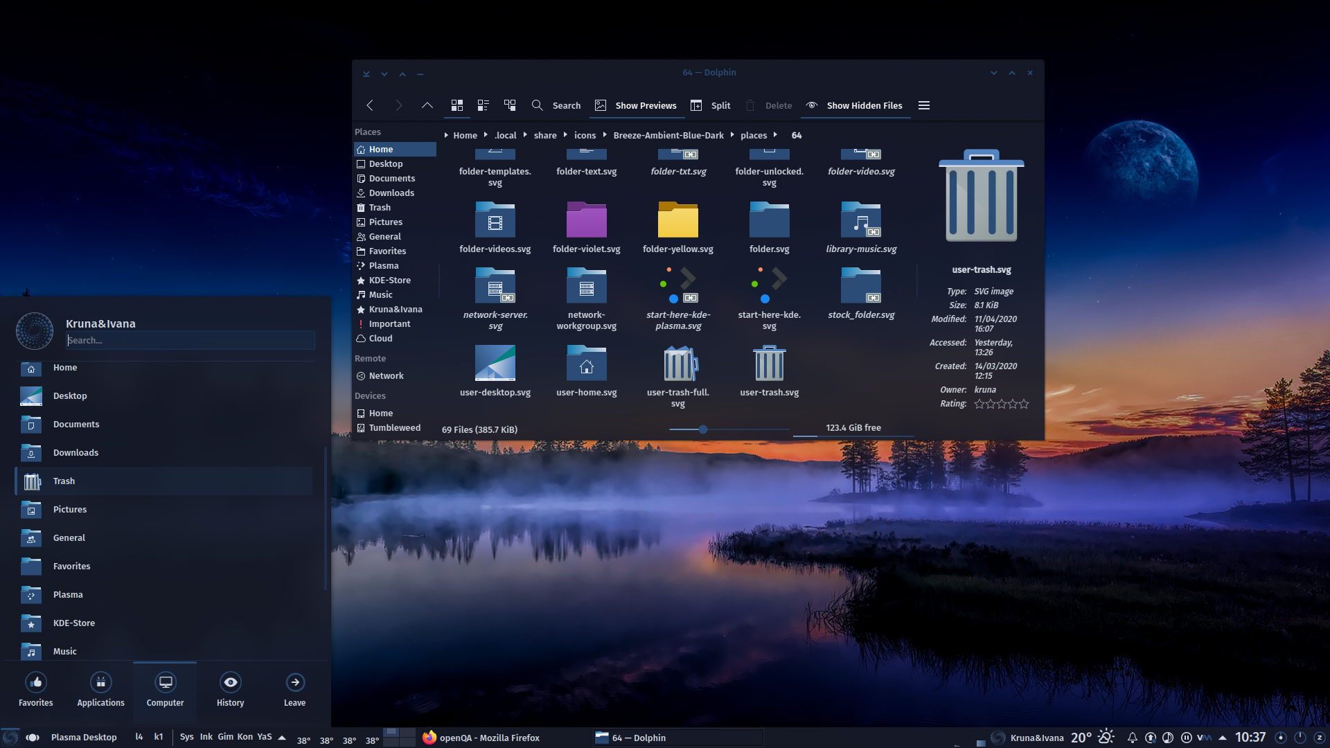Open the application launcher button on the panel
Image resolution: width=1330 pixels, height=748 pixels.
[10, 738]
